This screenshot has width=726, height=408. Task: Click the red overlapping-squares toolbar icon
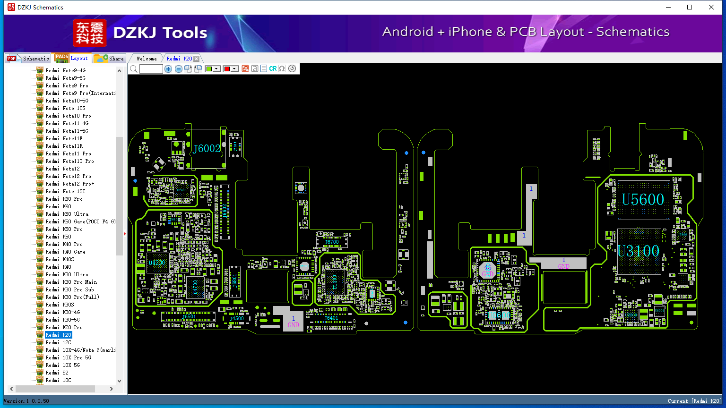pos(245,69)
